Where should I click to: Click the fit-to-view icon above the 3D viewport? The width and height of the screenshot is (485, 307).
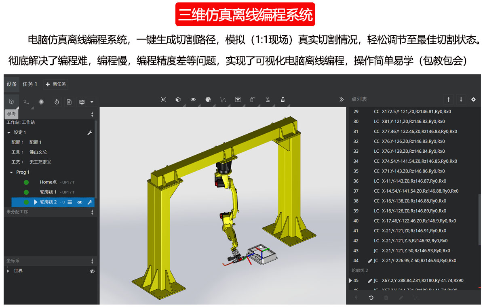[x=163, y=99]
